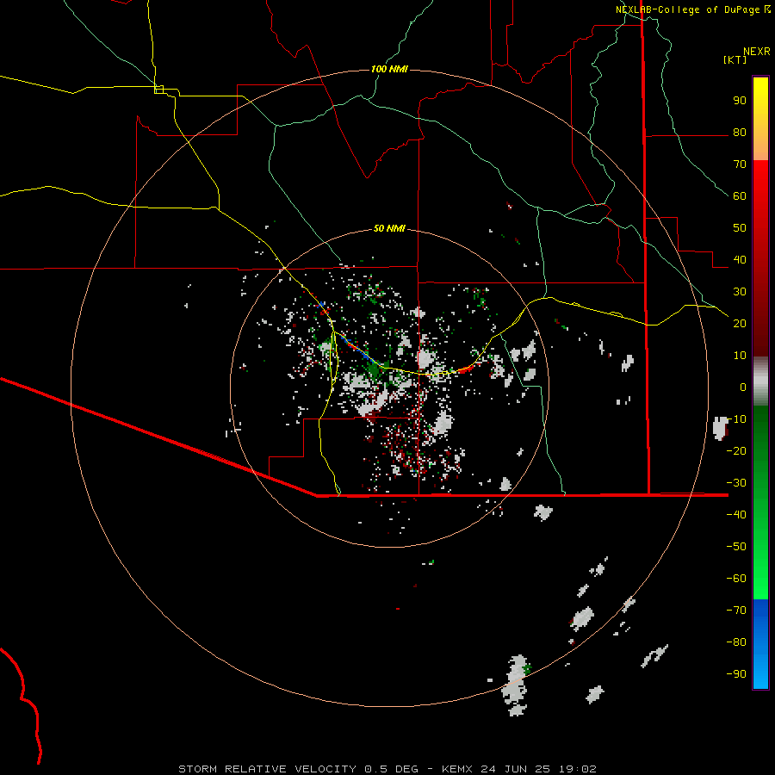Image resolution: width=775 pixels, height=775 pixels.
Task: Pick the gray zero-velocity segment of the color bar
Action: pos(760,381)
